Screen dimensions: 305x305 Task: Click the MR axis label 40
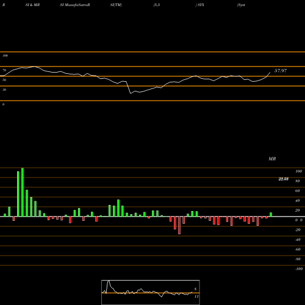(x=298, y=201)
